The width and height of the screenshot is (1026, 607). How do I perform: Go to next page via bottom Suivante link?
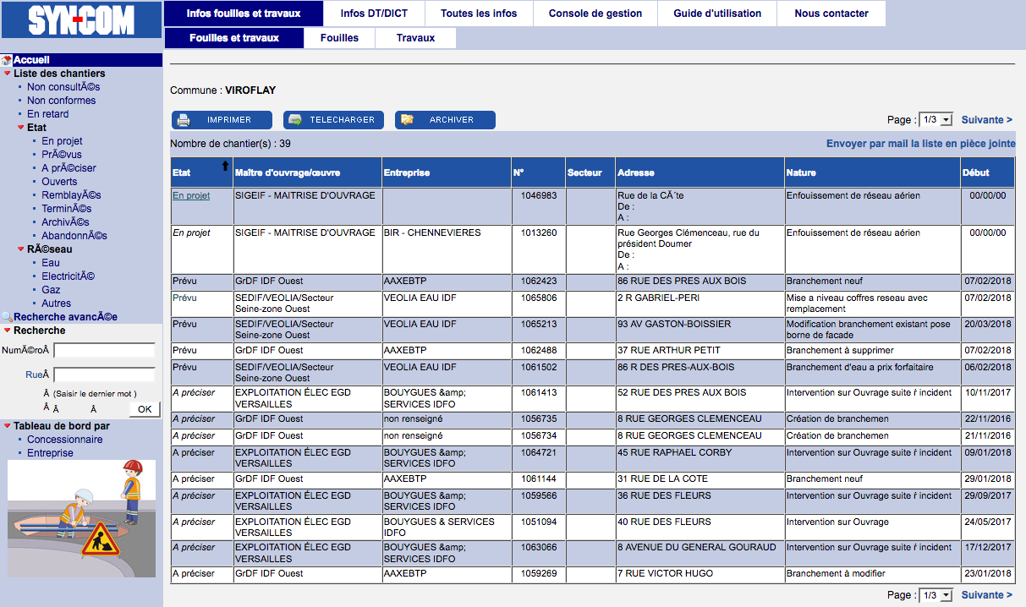[987, 595]
